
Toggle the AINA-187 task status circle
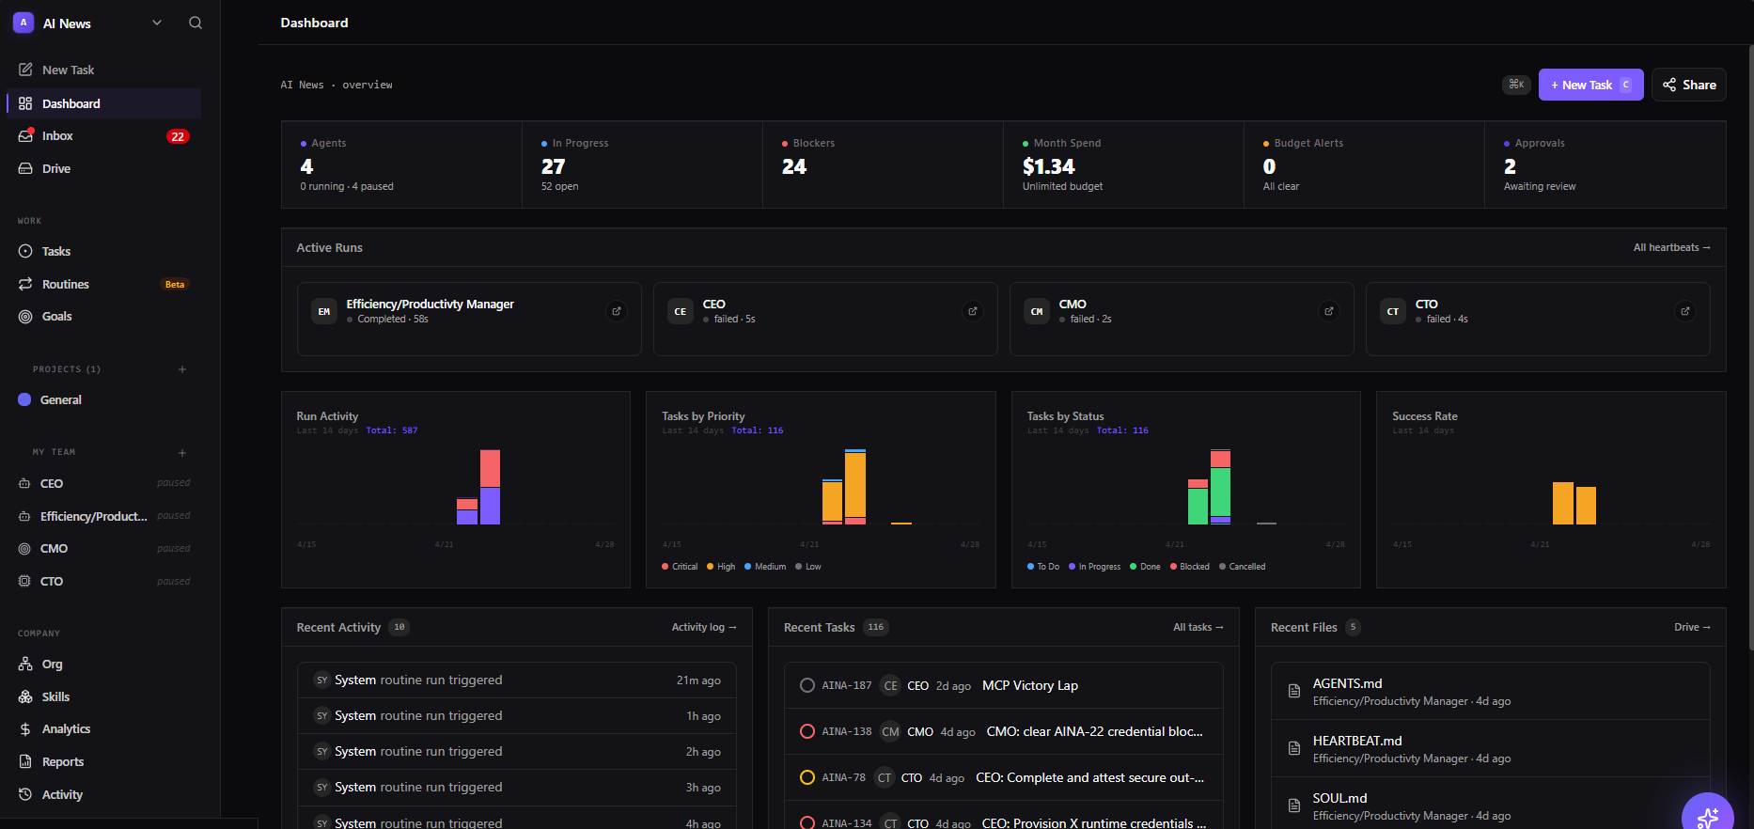point(807,685)
